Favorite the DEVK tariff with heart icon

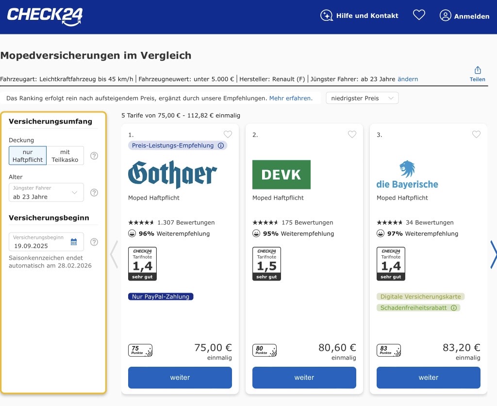pyautogui.click(x=352, y=135)
